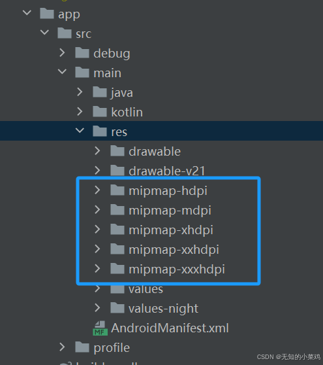Select the src tree label

pos(84,34)
